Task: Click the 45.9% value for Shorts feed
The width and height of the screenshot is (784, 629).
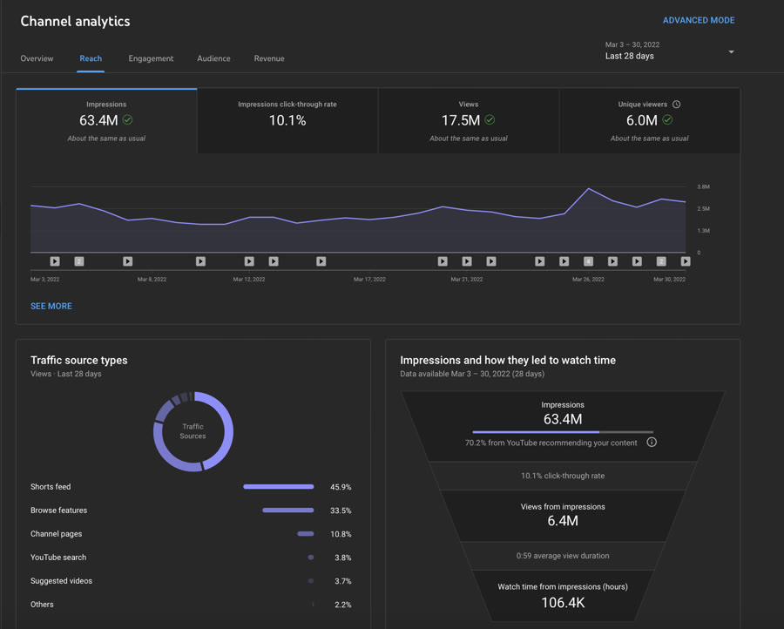Action: click(341, 487)
